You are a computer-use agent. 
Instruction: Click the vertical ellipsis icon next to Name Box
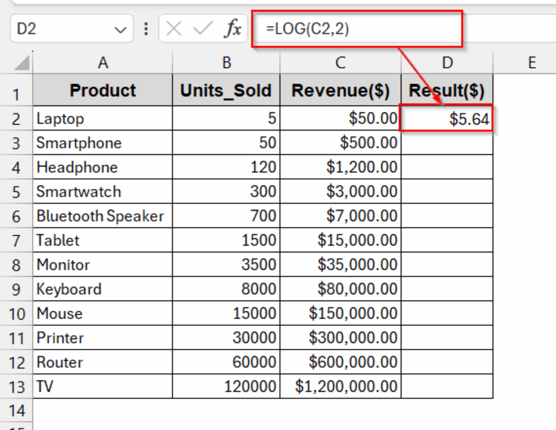click(146, 29)
